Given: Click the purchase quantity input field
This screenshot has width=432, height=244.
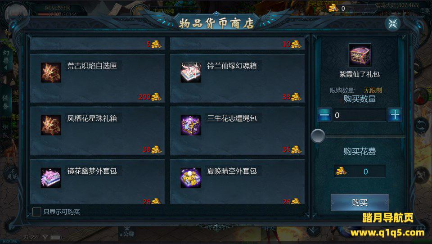Looking at the screenshot, I should (x=360, y=115).
